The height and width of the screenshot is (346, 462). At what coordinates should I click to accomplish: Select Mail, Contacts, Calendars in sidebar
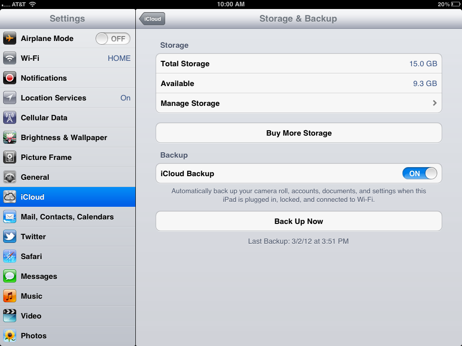click(x=68, y=217)
